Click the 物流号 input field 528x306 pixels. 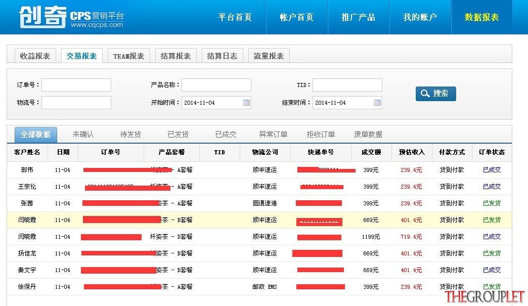(76, 103)
